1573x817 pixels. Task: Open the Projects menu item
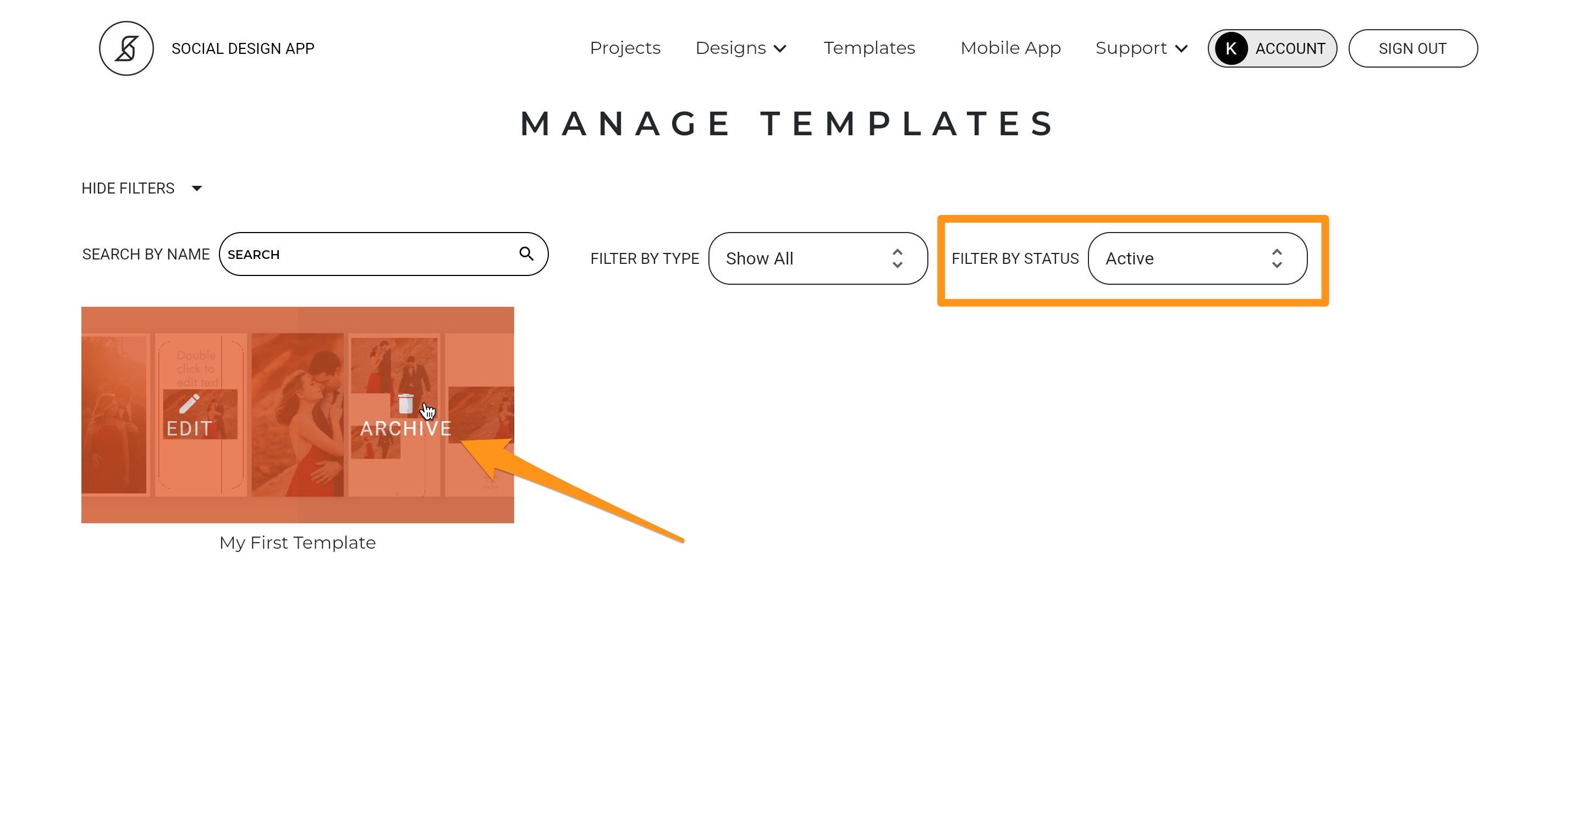(625, 48)
